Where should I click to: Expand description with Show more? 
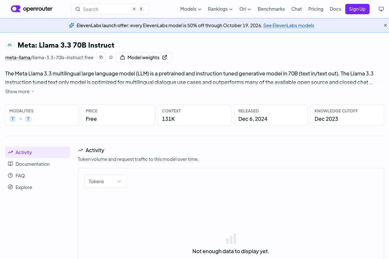click(20, 92)
